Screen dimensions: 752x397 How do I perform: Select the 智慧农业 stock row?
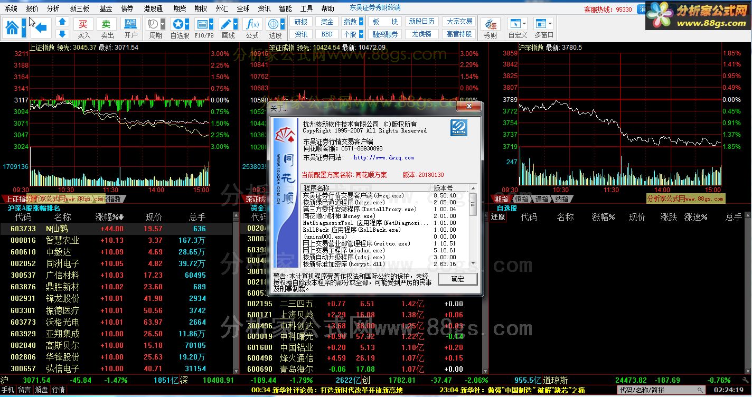pos(116,240)
